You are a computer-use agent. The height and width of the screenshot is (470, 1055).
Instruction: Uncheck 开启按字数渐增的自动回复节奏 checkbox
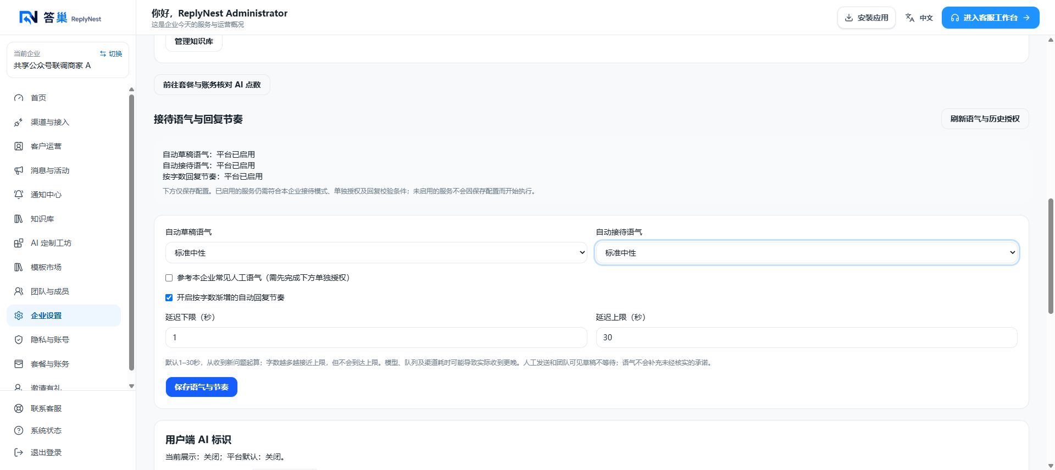click(169, 298)
